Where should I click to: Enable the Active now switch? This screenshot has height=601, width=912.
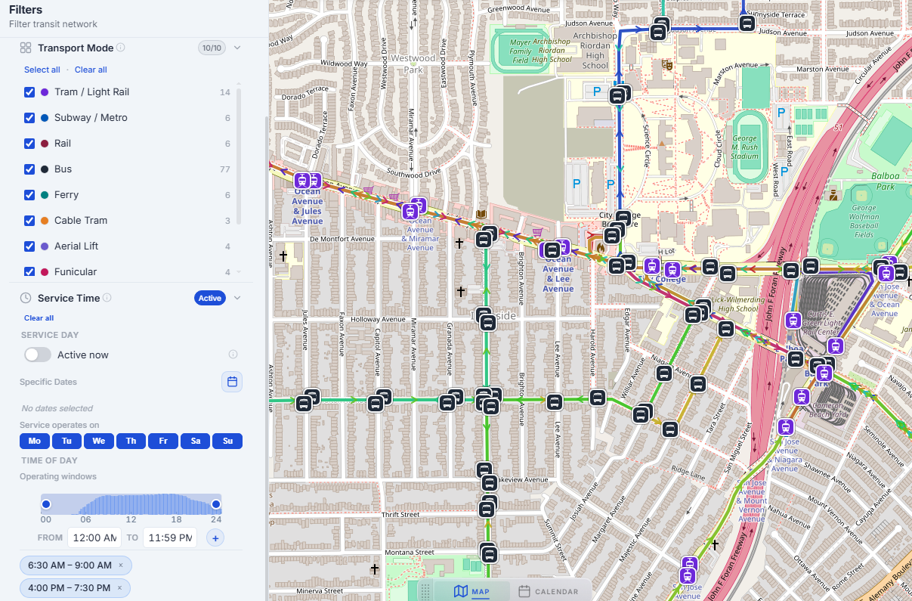(x=38, y=355)
